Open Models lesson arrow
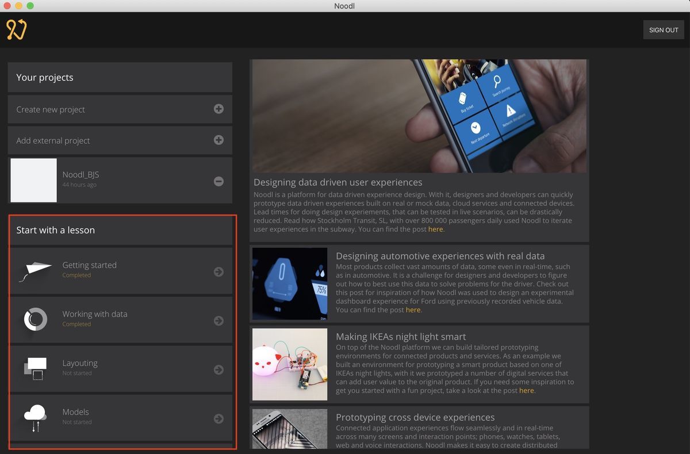 point(218,418)
